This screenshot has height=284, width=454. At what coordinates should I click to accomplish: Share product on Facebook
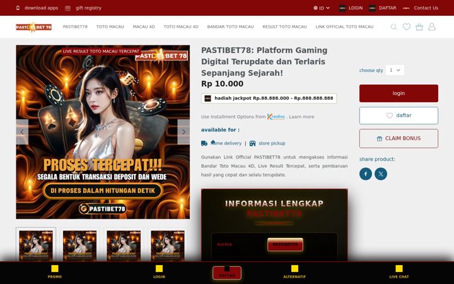pyautogui.click(x=366, y=174)
